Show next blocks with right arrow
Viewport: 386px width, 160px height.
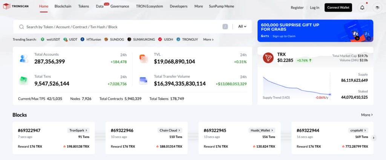(374, 138)
